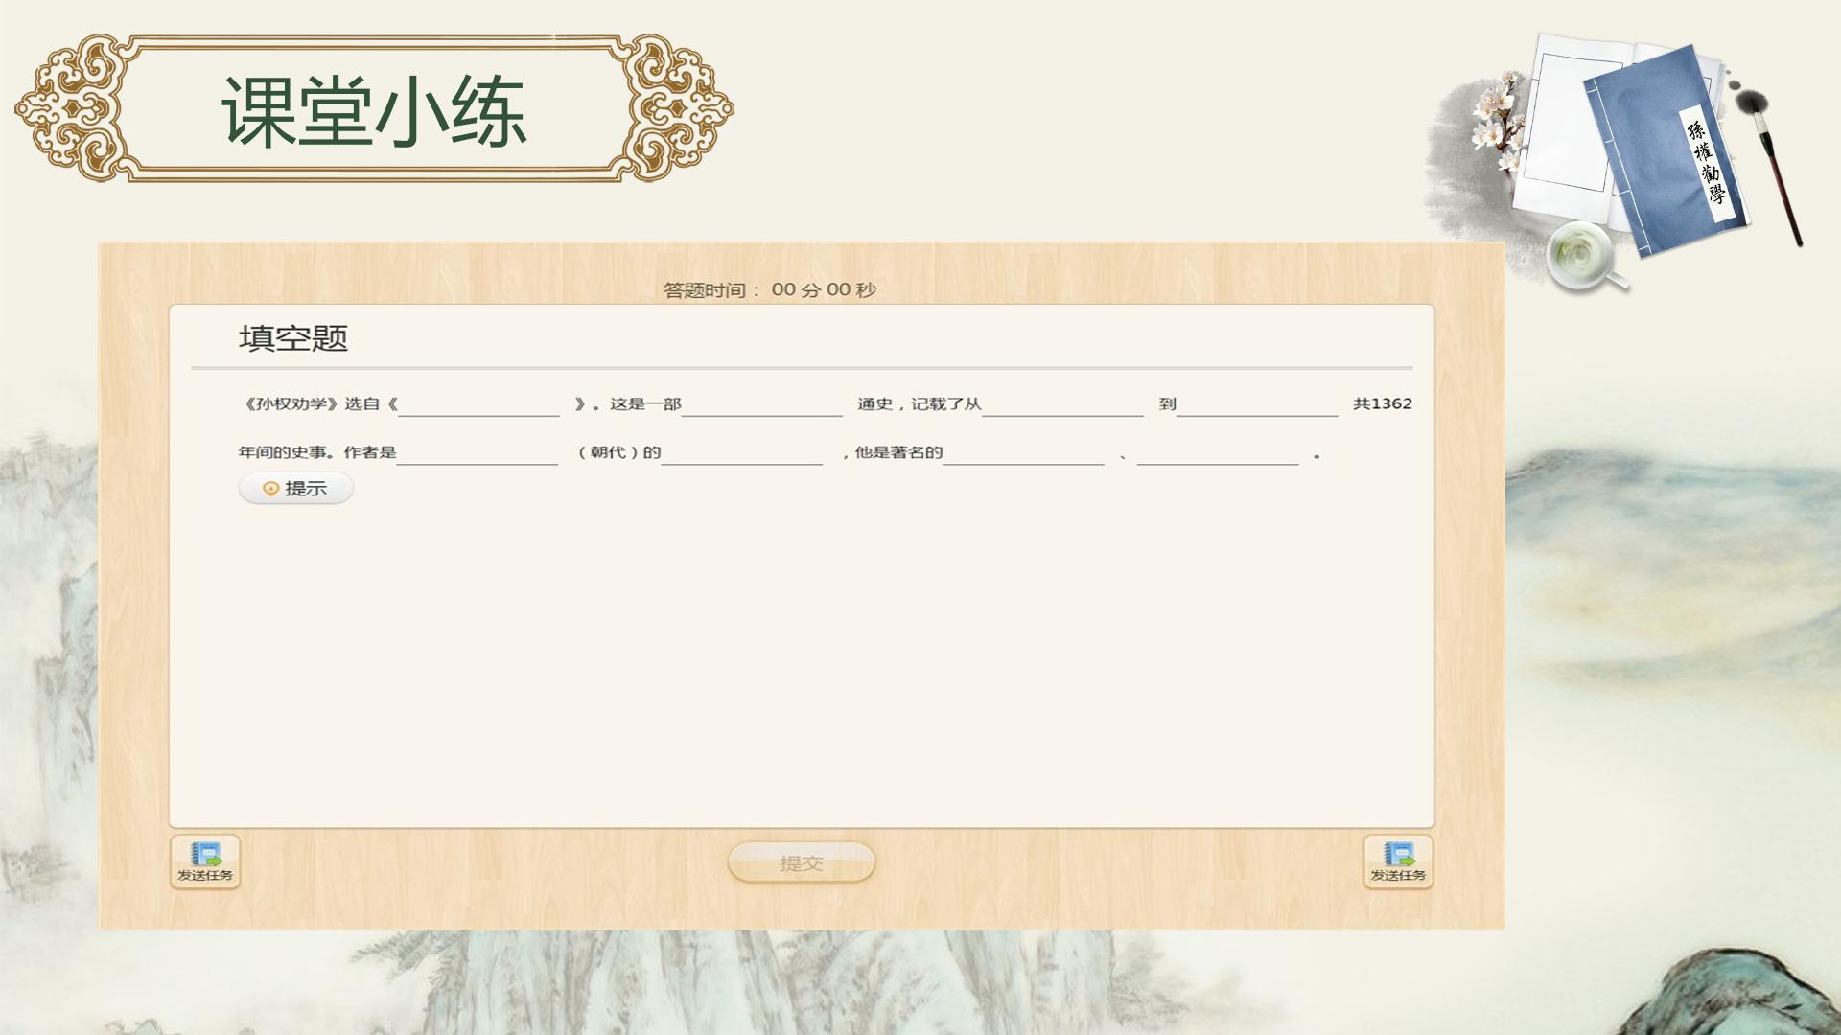Focus the blank after 作者是
Viewport: 1841px width, 1035px height.
tap(477, 452)
